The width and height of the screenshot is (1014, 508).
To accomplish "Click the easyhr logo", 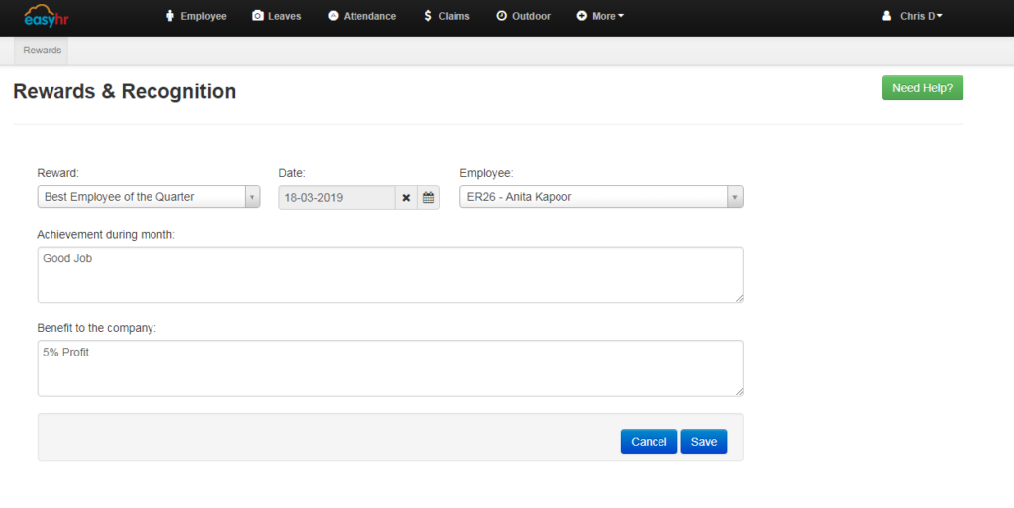I will point(47,16).
